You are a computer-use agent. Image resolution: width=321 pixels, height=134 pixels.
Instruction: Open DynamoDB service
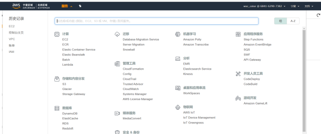click(70, 113)
